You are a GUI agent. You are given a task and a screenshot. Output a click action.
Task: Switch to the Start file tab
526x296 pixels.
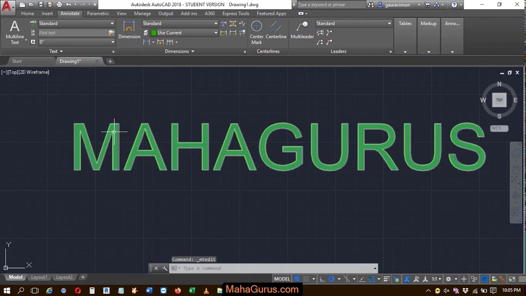pyautogui.click(x=17, y=61)
